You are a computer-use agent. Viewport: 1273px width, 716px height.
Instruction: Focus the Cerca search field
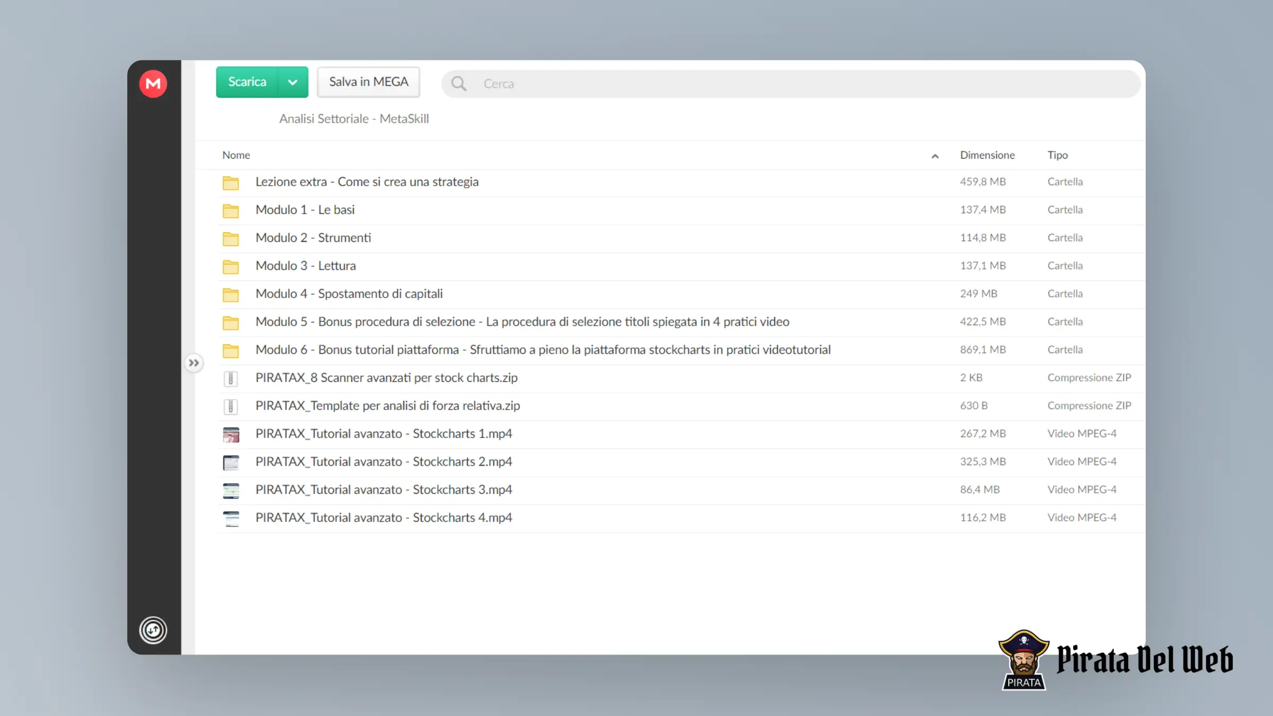click(x=790, y=84)
